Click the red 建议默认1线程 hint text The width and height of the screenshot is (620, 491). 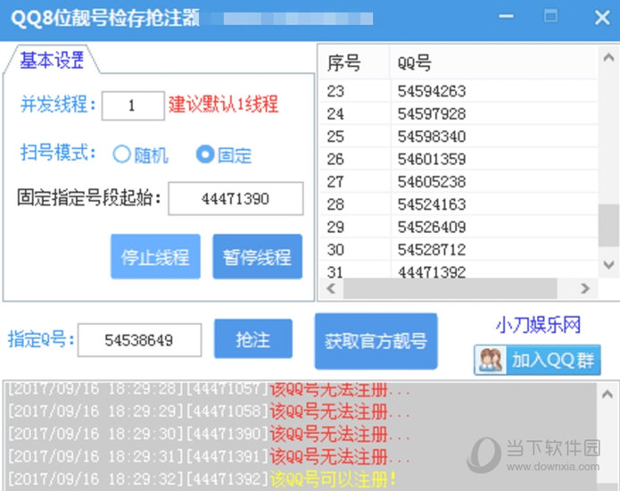click(223, 104)
